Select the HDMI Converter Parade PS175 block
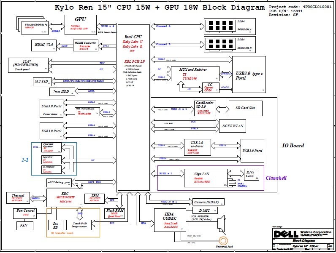The height and width of the screenshot is (253, 336). click(86, 45)
